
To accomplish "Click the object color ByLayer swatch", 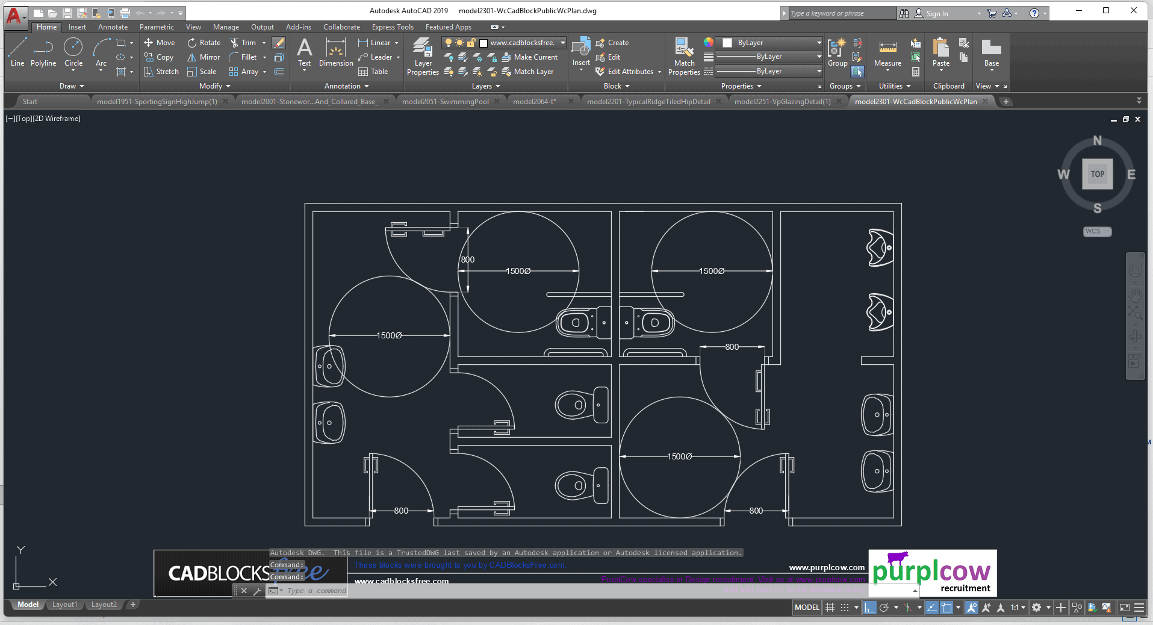I will coord(727,43).
